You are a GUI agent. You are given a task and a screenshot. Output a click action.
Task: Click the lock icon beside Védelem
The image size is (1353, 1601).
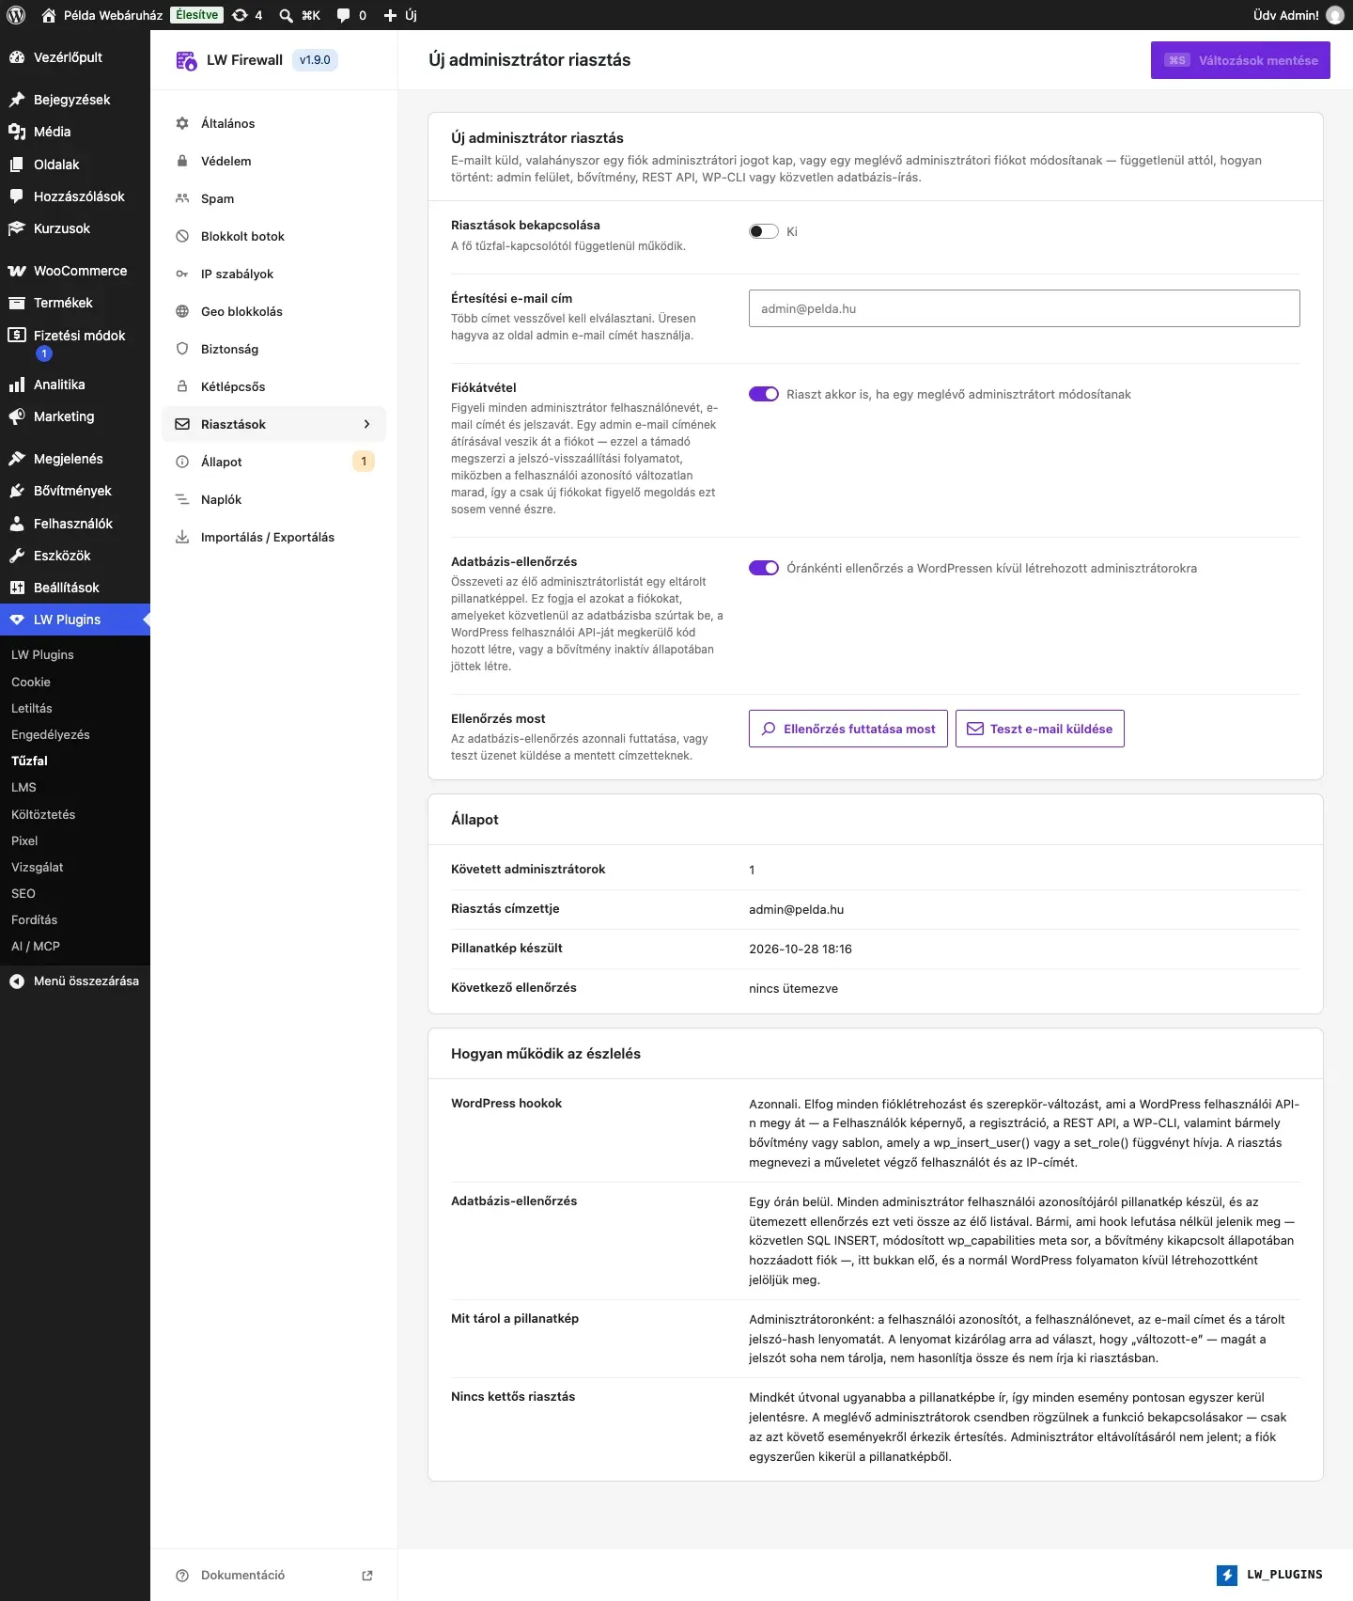click(x=182, y=161)
